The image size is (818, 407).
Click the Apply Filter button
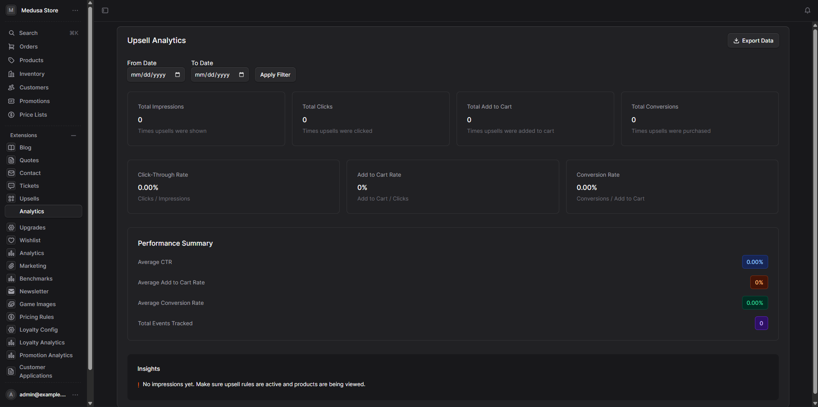[275, 75]
